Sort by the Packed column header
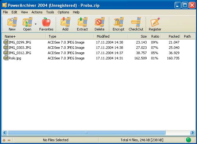 click(171, 36)
